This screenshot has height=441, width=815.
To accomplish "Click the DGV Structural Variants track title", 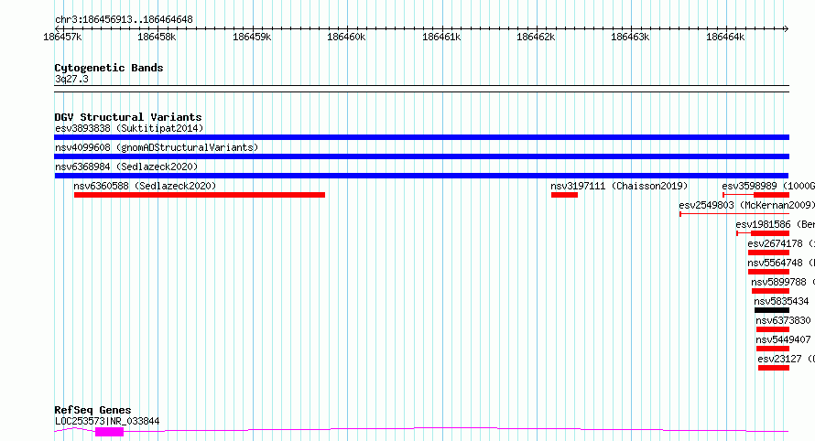I will pyautogui.click(x=128, y=117).
